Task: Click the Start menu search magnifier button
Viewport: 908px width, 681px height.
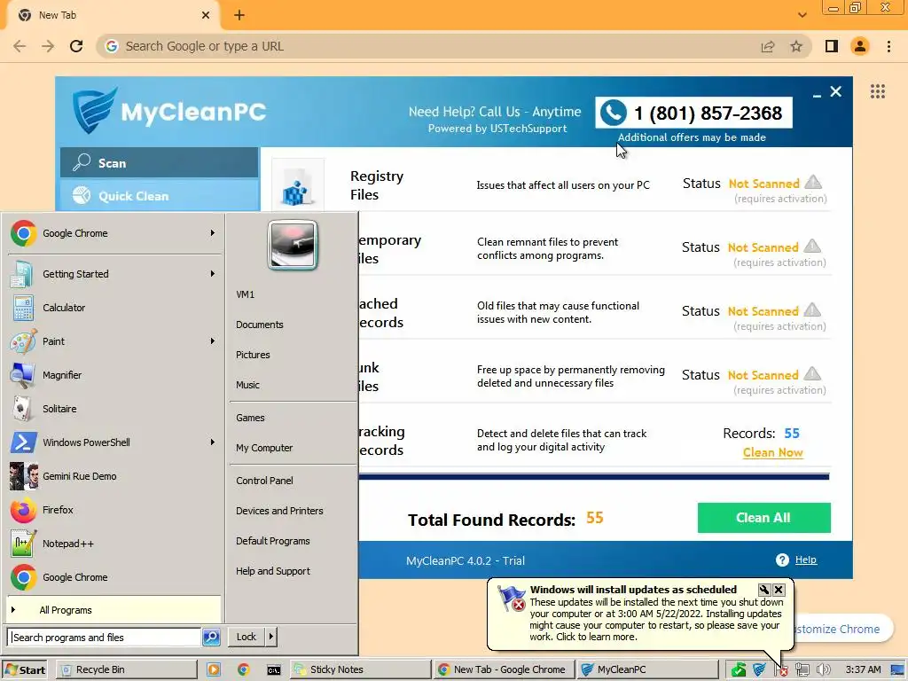Action: point(211,637)
